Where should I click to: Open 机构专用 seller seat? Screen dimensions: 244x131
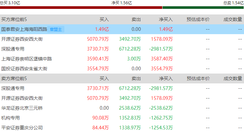[x=11, y=118]
